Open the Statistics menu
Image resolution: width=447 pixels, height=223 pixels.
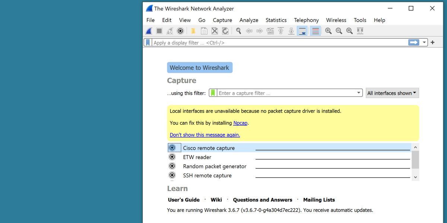click(276, 20)
